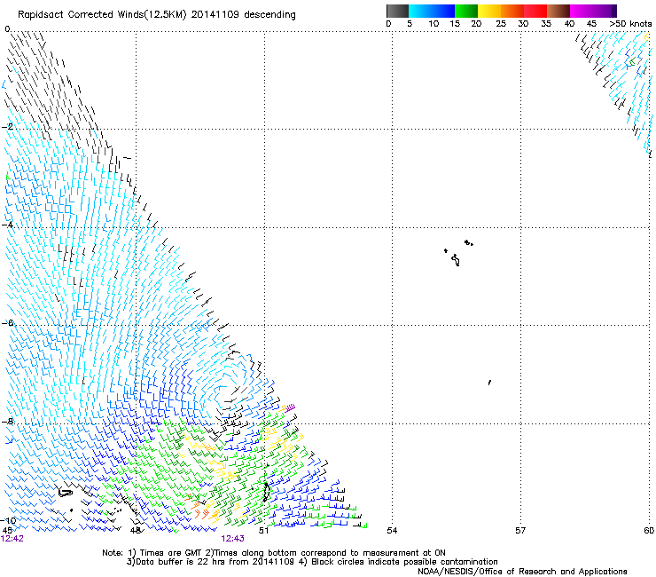
Task: Click the yellow 20-25 knots color band
Action: pos(489,11)
